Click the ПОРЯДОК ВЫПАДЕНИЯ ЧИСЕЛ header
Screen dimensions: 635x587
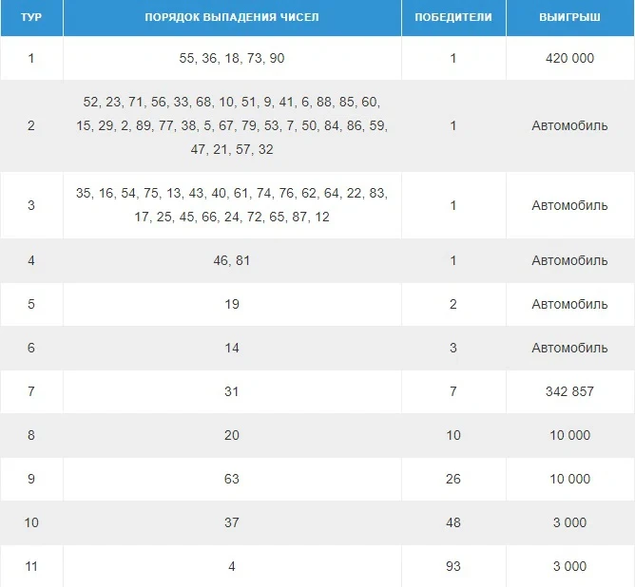pyautogui.click(x=232, y=17)
